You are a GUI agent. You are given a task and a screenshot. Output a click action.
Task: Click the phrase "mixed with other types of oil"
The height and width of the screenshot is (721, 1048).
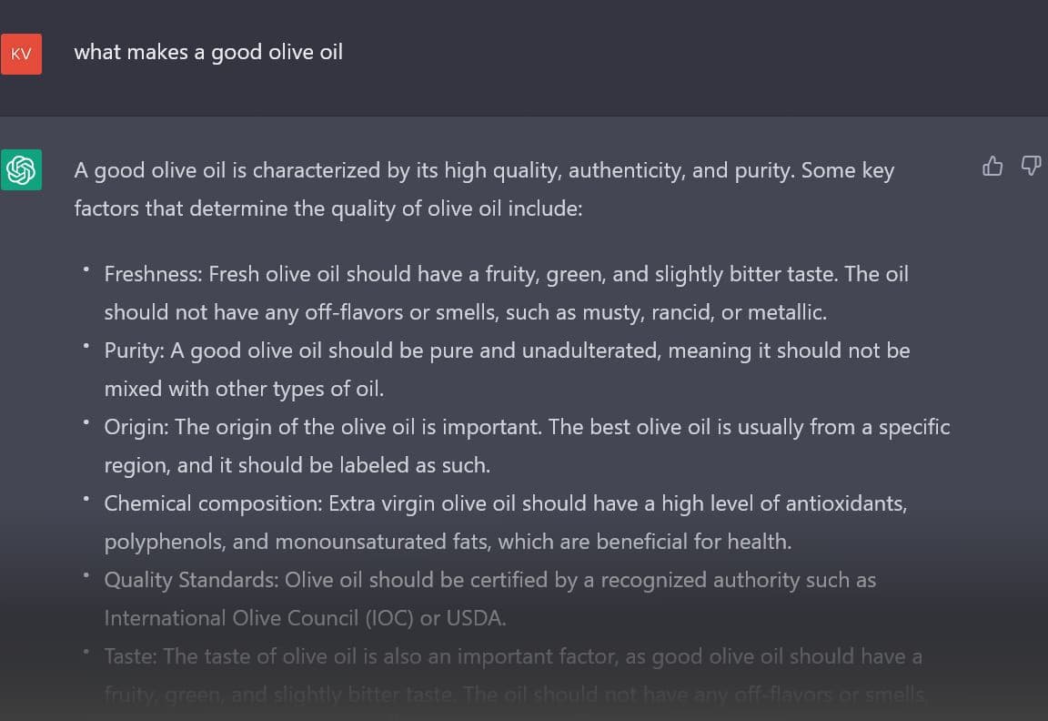tap(242, 389)
